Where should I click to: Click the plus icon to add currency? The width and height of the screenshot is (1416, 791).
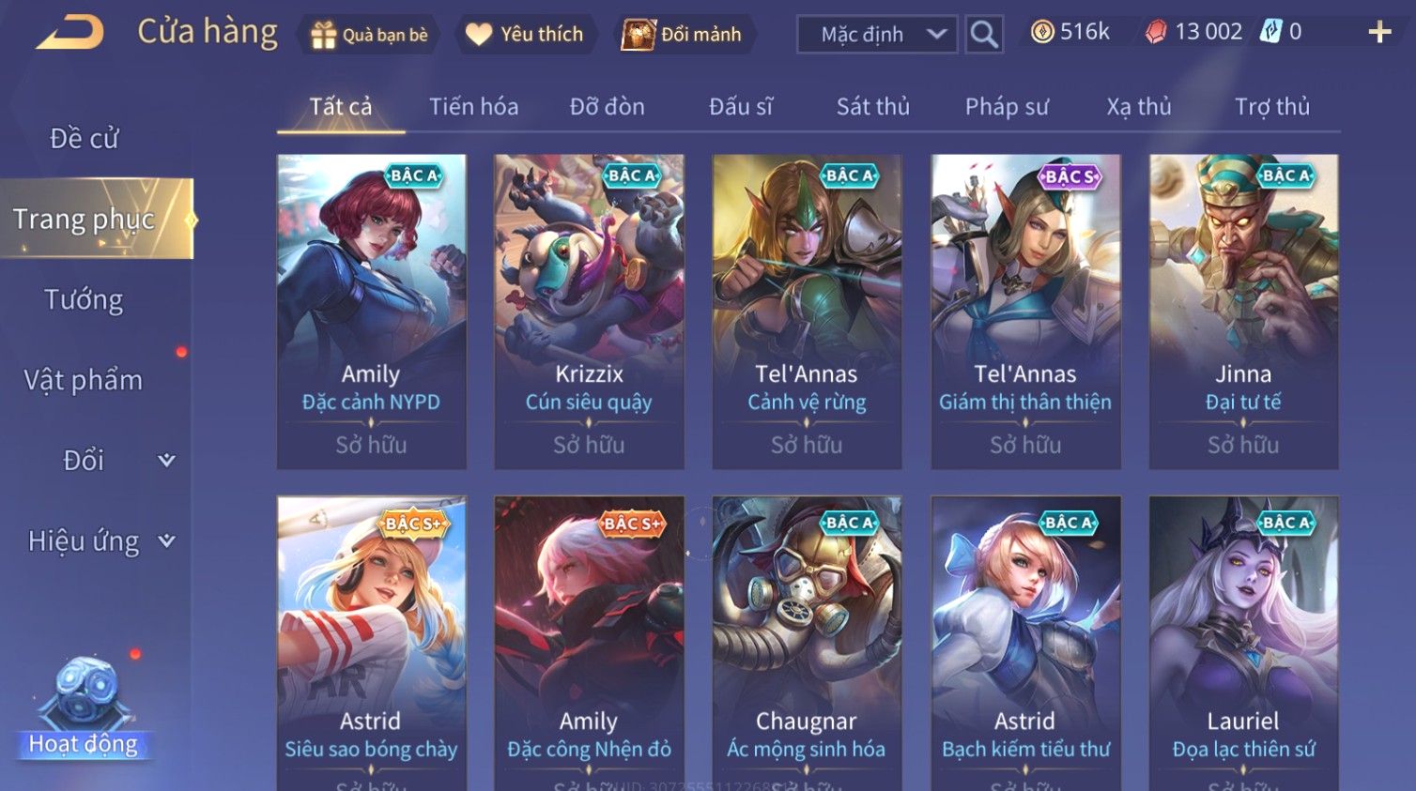coord(1379,33)
